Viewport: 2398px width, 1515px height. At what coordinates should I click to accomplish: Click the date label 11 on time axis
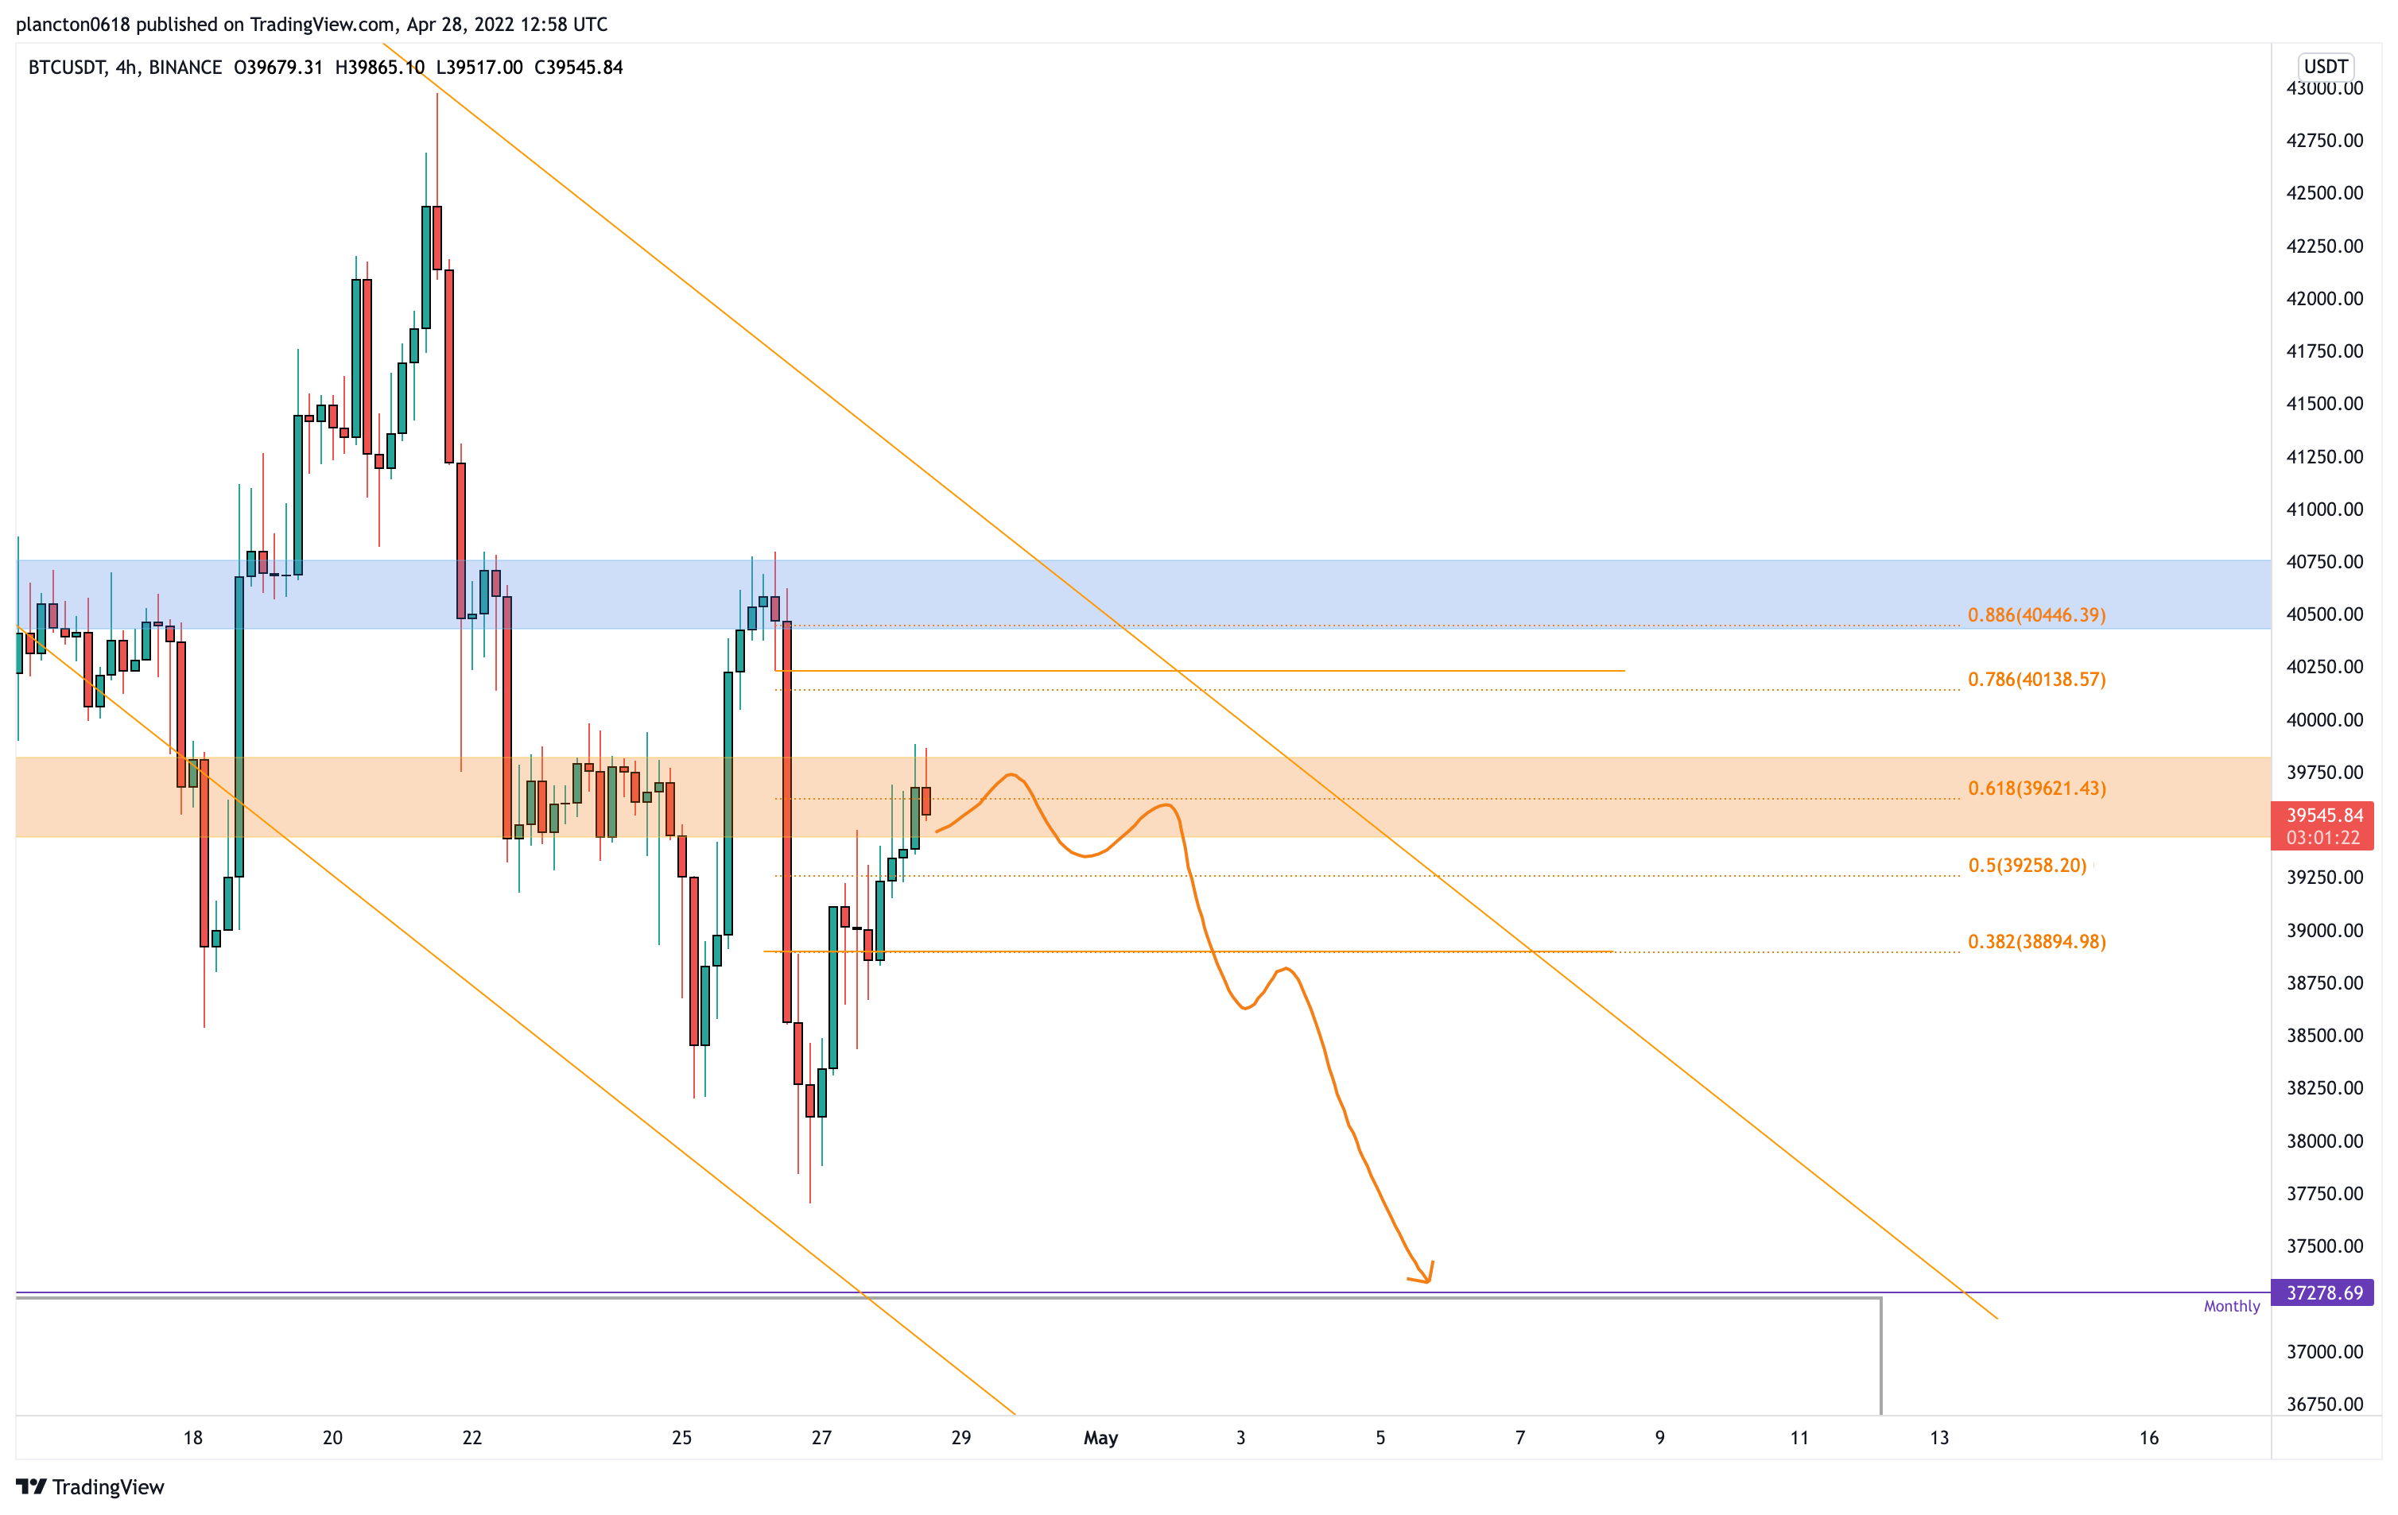click(x=1799, y=1437)
